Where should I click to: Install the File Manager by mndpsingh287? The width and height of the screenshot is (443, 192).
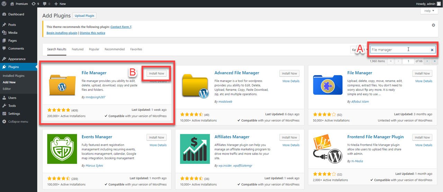(156, 73)
